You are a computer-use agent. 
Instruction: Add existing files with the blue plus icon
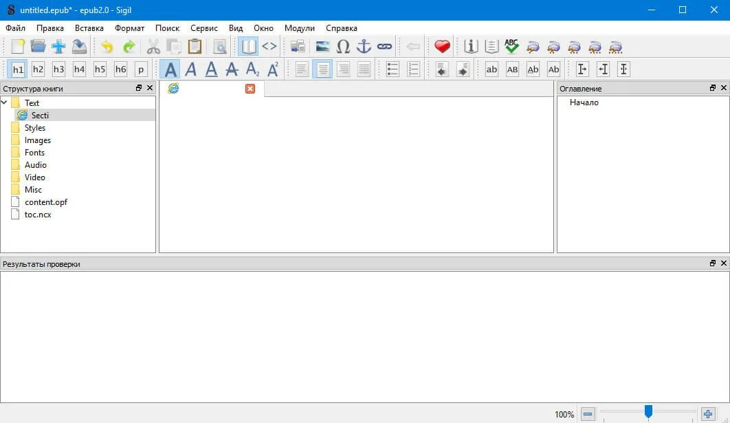[x=60, y=46]
